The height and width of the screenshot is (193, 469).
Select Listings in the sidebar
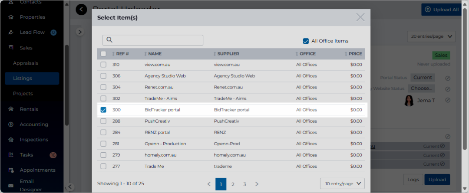pyautogui.click(x=32, y=78)
